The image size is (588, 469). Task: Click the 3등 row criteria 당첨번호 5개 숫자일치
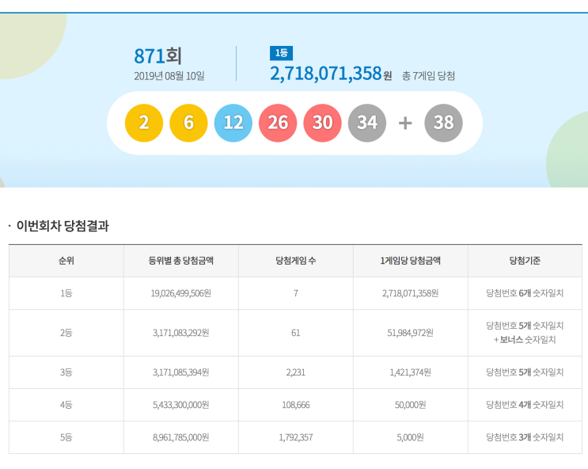[x=525, y=372]
